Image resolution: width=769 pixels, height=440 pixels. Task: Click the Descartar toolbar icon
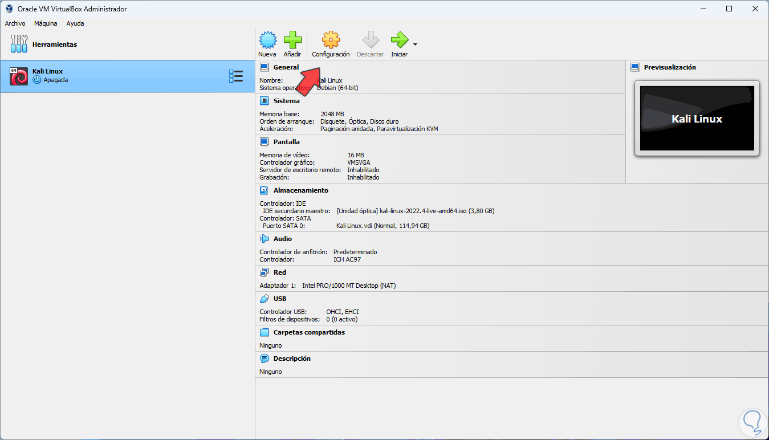[371, 40]
